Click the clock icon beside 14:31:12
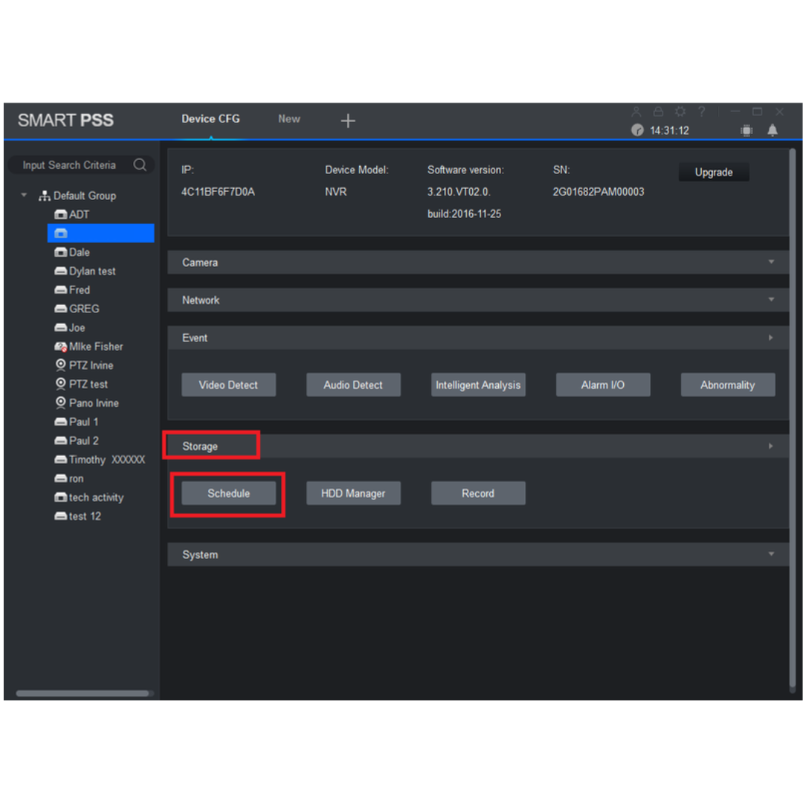Viewport: 803px width, 803px height. (637, 130)
